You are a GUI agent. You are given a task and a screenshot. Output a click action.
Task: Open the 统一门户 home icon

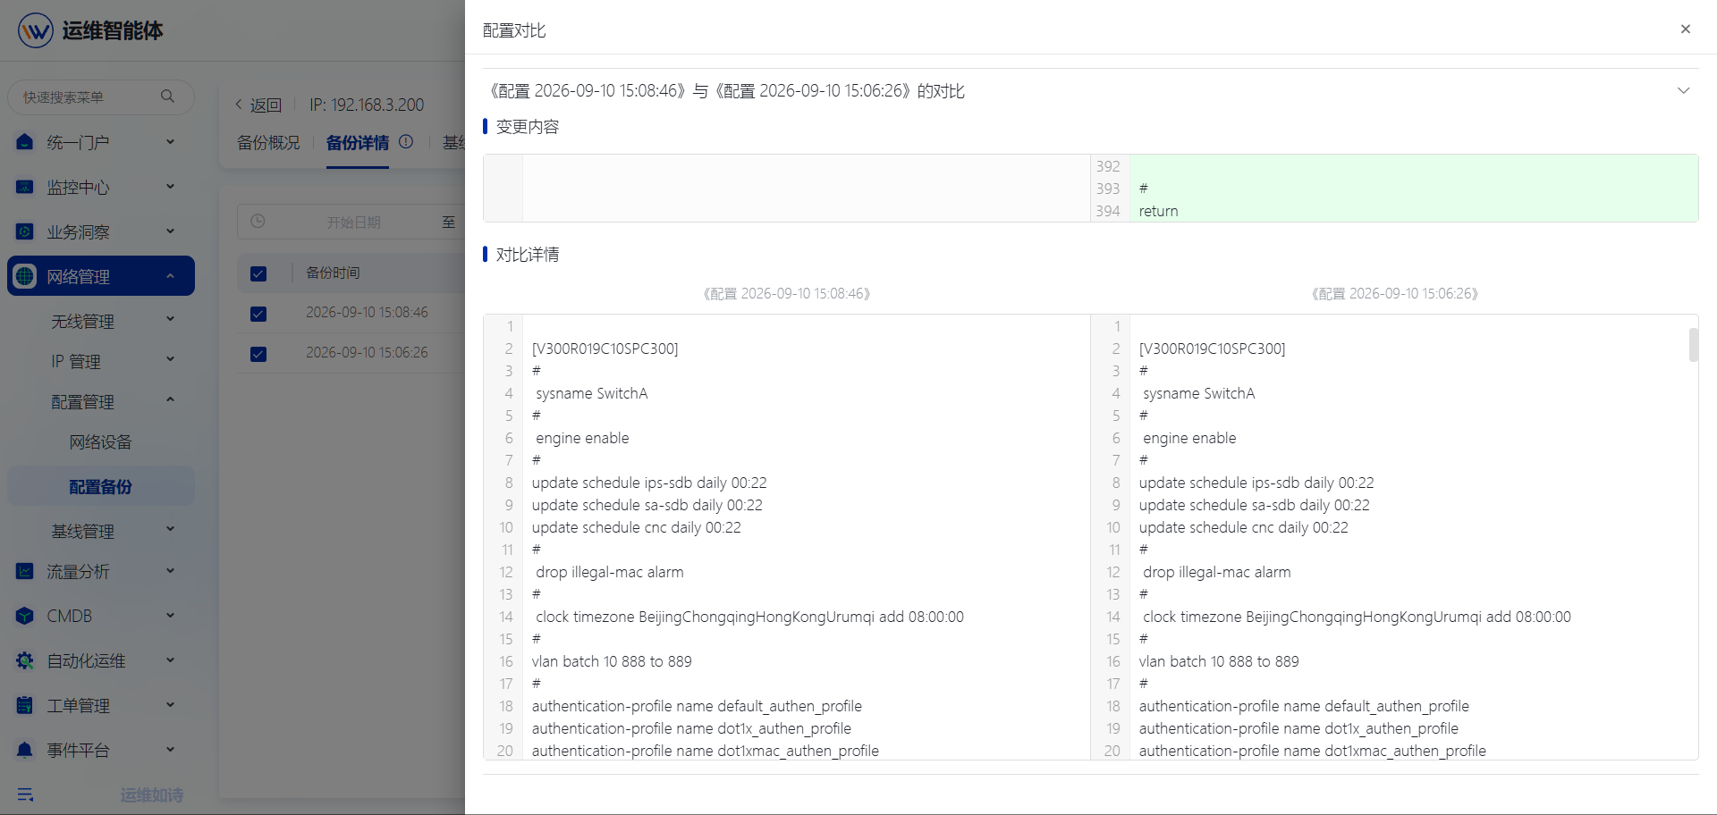(x=25, y=142)
